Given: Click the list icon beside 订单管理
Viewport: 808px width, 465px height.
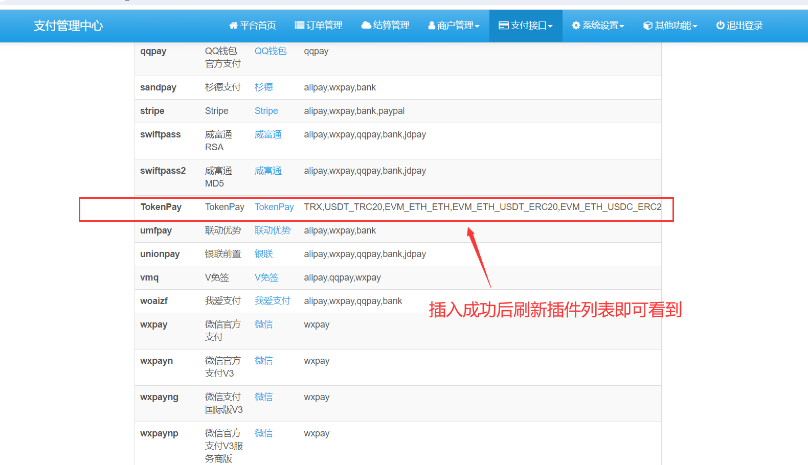Looking at the screenshot, I should (x=300, y=25).
